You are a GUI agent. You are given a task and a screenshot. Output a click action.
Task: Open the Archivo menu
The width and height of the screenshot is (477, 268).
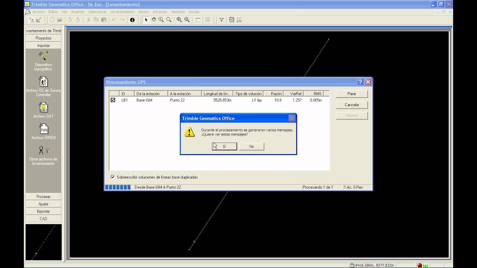click(x=38, y=12)
